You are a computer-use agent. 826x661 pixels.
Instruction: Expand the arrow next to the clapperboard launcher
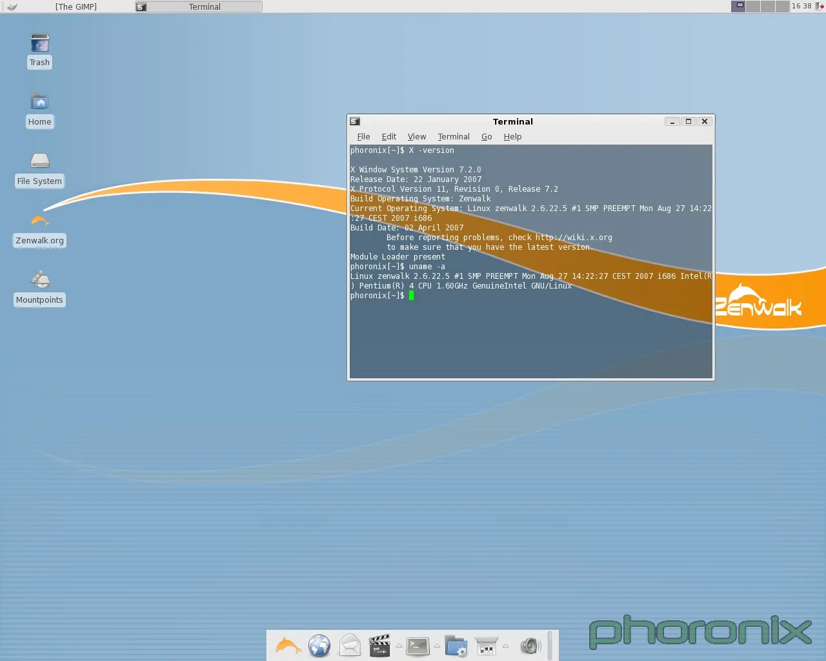[399, 646]
